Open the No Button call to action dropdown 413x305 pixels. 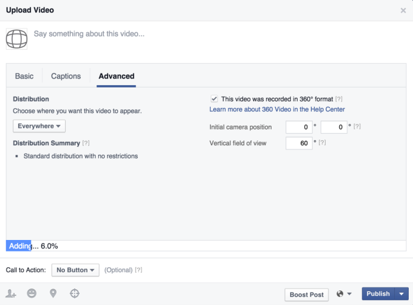pyautogui.click(x=75, y=270)
